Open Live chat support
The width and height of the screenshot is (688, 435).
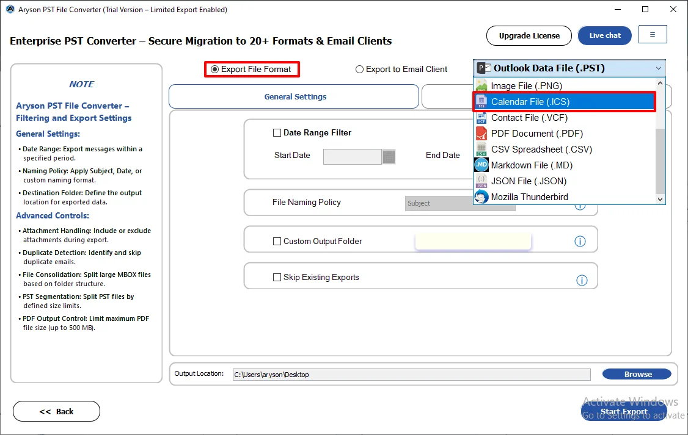click(605, 35)
